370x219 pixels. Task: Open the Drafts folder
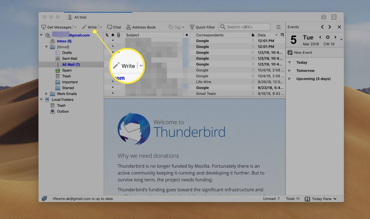pyautogui.click(x=67, y=53)
